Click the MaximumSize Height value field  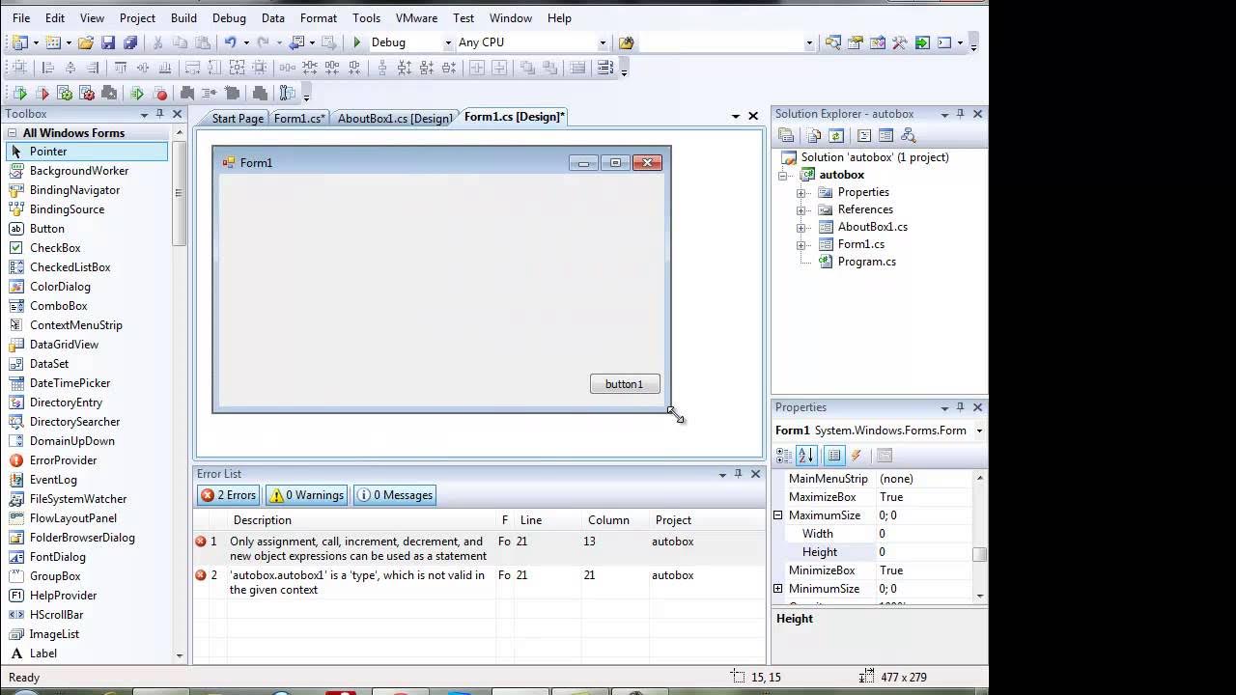(923, 552)
